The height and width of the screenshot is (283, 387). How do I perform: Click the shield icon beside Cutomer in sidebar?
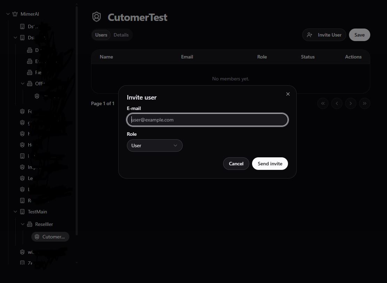pyautogui.click(x=37, y=237)
